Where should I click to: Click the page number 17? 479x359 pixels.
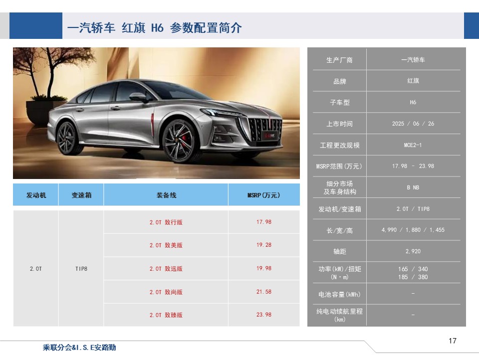(x=453, y=341)
